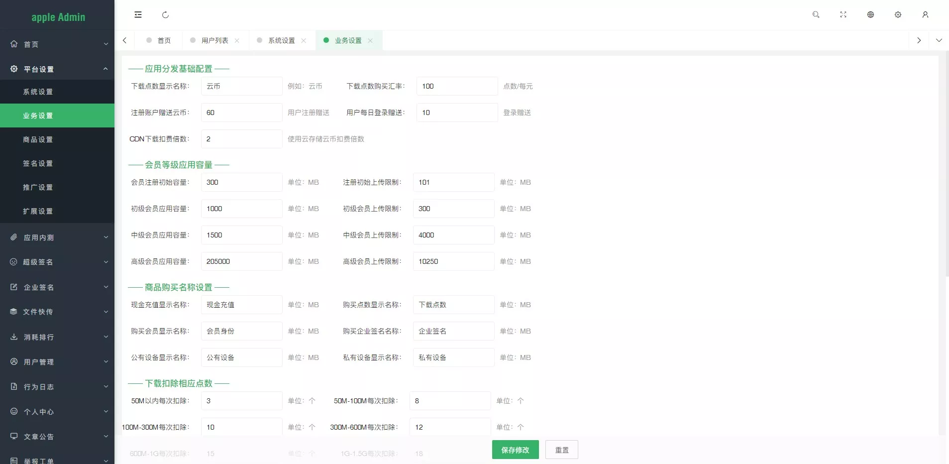The height and width of the screenshot is (464, 949).
Task: Focus the 购买企业签名名称 field
Action: point(453,331)
